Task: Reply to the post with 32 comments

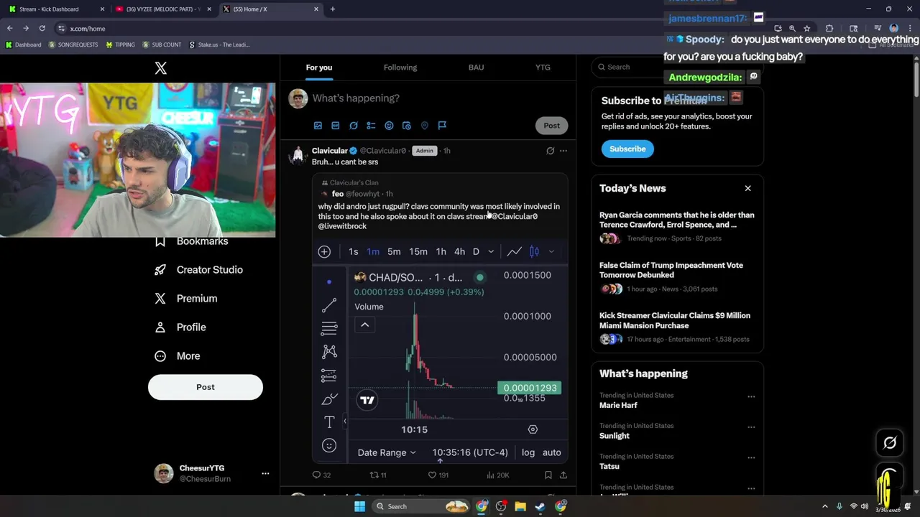Action: [x=321, y=475]
